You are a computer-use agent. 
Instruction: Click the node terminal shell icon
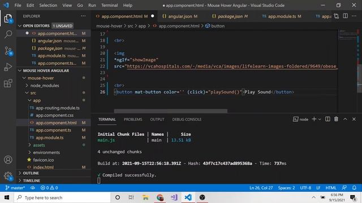tap(295, 119)
